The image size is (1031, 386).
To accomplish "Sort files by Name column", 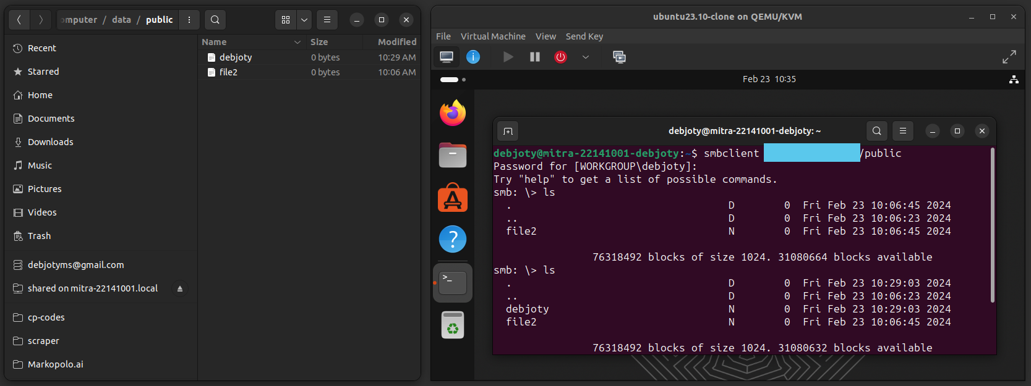I will pyautogui.click(x=252, y=42).
